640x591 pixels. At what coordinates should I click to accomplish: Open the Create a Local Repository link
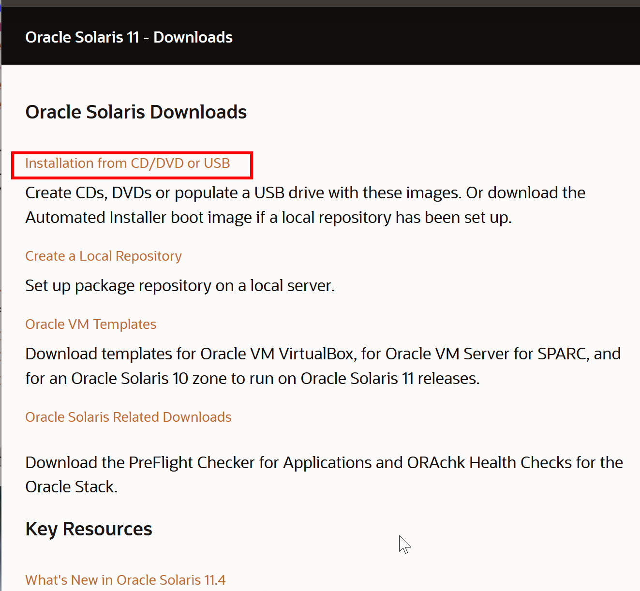[104, 256]
